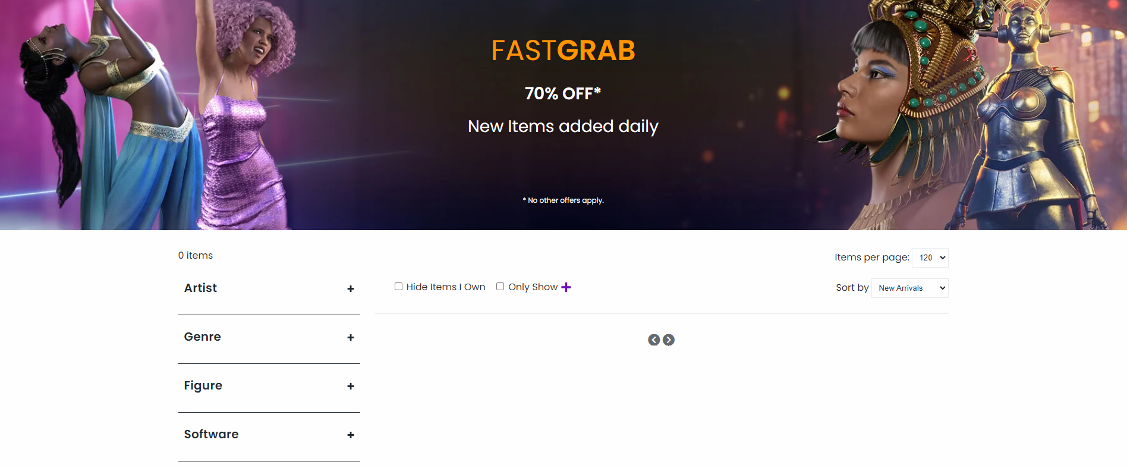Click the Figure filter heading text
The width and height of the screenshot is (1127, 468).
(x=203, y=385)
